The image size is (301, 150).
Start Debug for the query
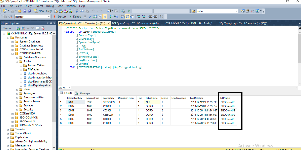75,17
